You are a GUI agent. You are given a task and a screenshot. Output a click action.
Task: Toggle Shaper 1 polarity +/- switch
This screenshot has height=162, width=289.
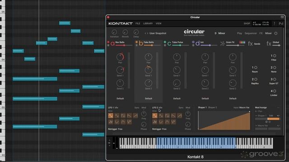tap(278, 116)
